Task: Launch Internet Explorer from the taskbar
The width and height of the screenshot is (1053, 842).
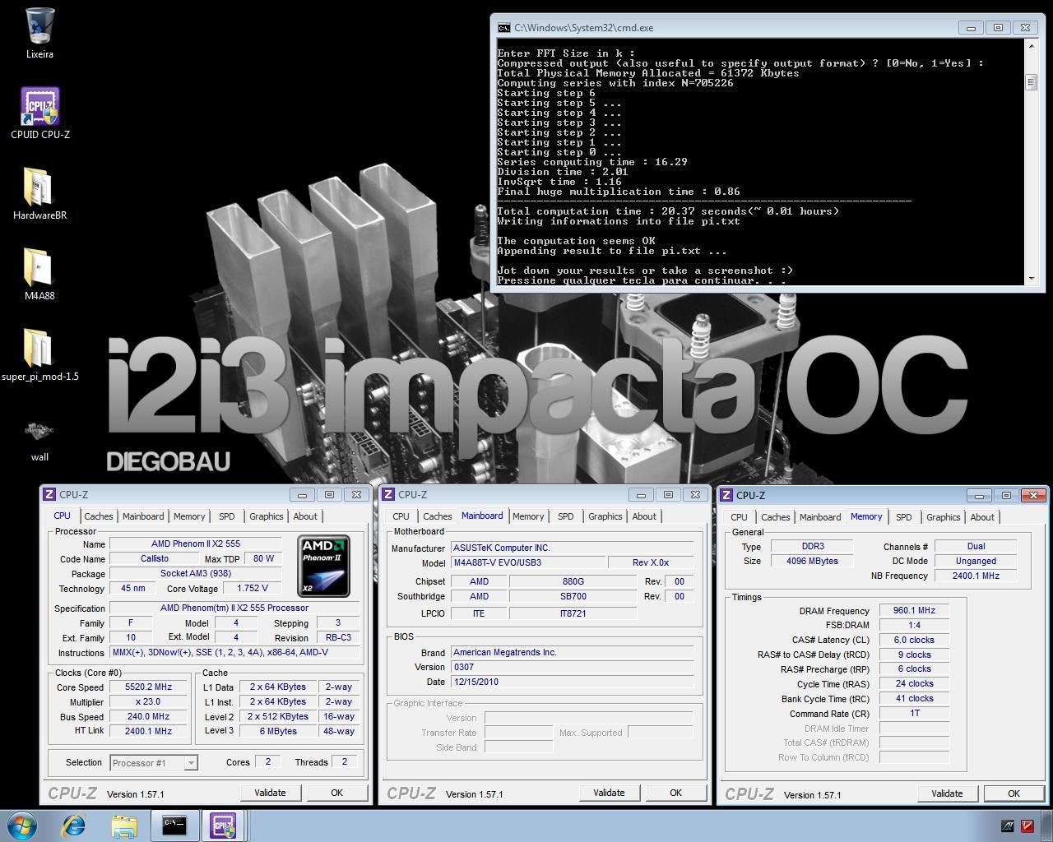Action: [x=75, y=826]
